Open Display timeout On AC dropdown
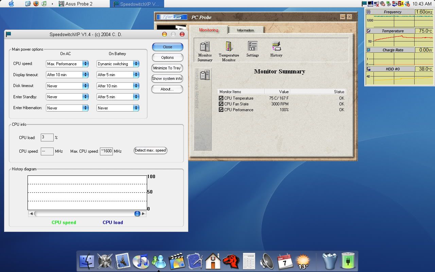Viewport: 435px width, 272px height. pyautogui.click(x=67, y=75)
